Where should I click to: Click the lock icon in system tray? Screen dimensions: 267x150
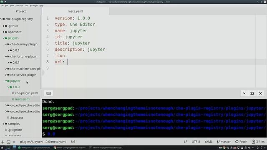(242, 147)
